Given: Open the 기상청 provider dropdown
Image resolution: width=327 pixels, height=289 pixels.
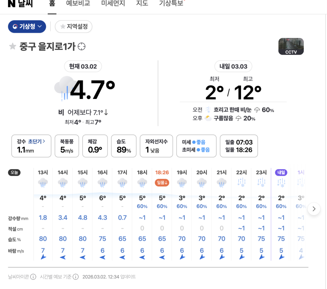Looking at the screenshot, I should coord(27,26).
